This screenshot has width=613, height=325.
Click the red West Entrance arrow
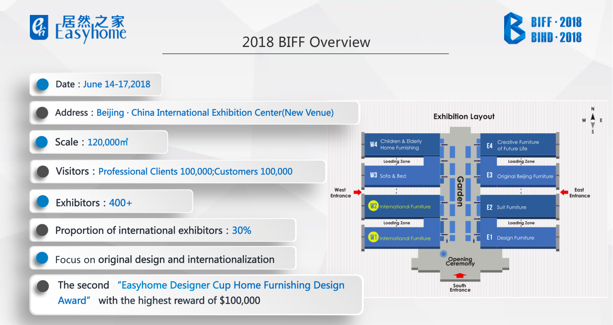(x=357, y=193)
